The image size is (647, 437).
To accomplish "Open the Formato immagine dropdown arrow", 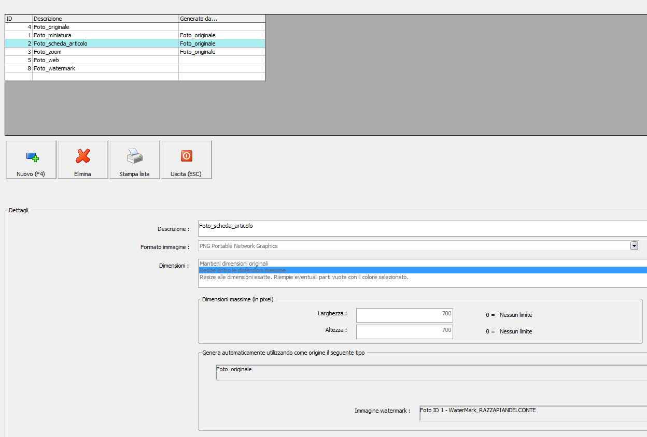I will pos(634,246).
